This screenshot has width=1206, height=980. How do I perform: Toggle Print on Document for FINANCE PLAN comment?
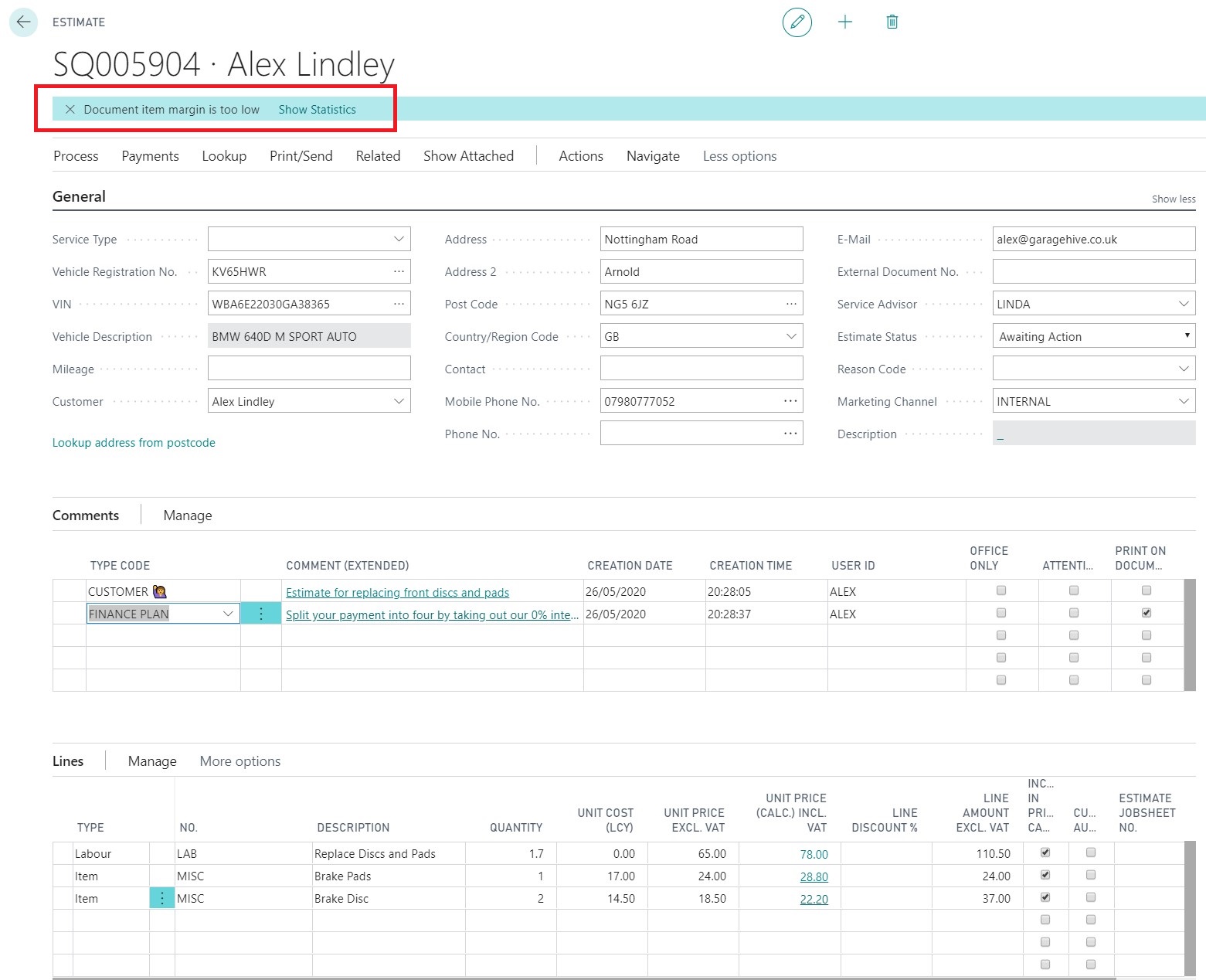pyautogui.click(x=1147, y=613)
